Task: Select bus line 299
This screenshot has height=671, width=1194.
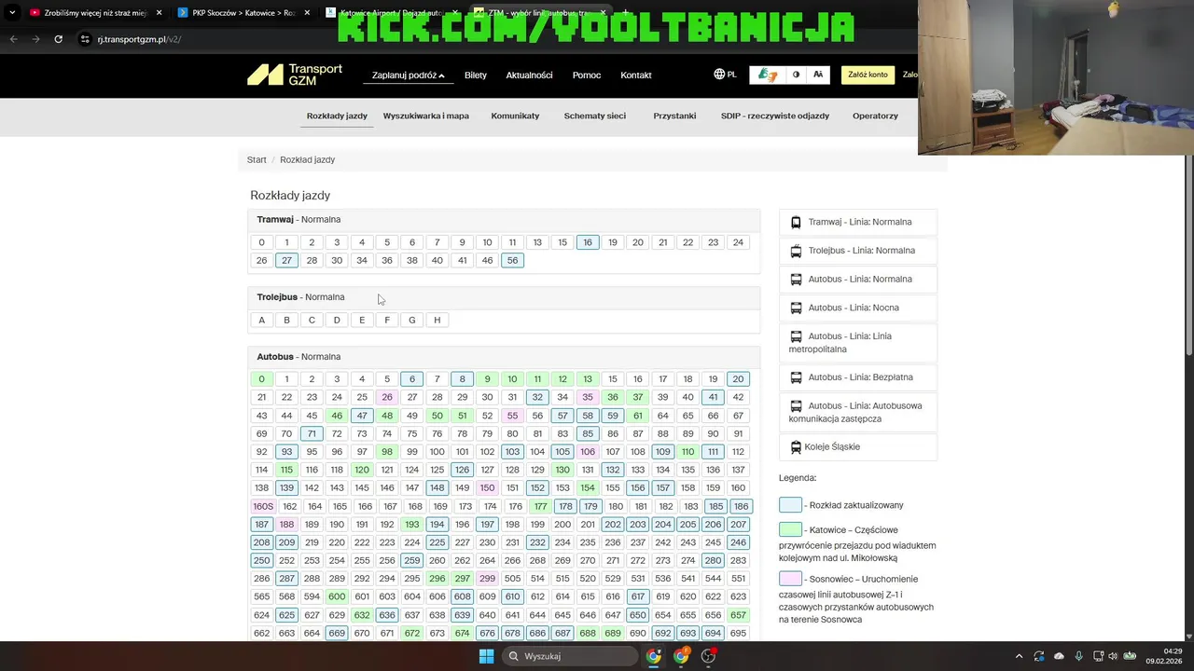Action: tap(487, 579)
